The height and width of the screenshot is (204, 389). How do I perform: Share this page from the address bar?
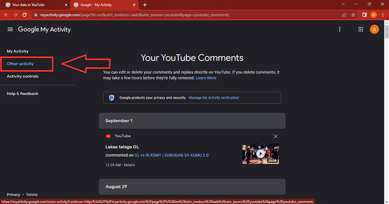click(x=344, y=15)
